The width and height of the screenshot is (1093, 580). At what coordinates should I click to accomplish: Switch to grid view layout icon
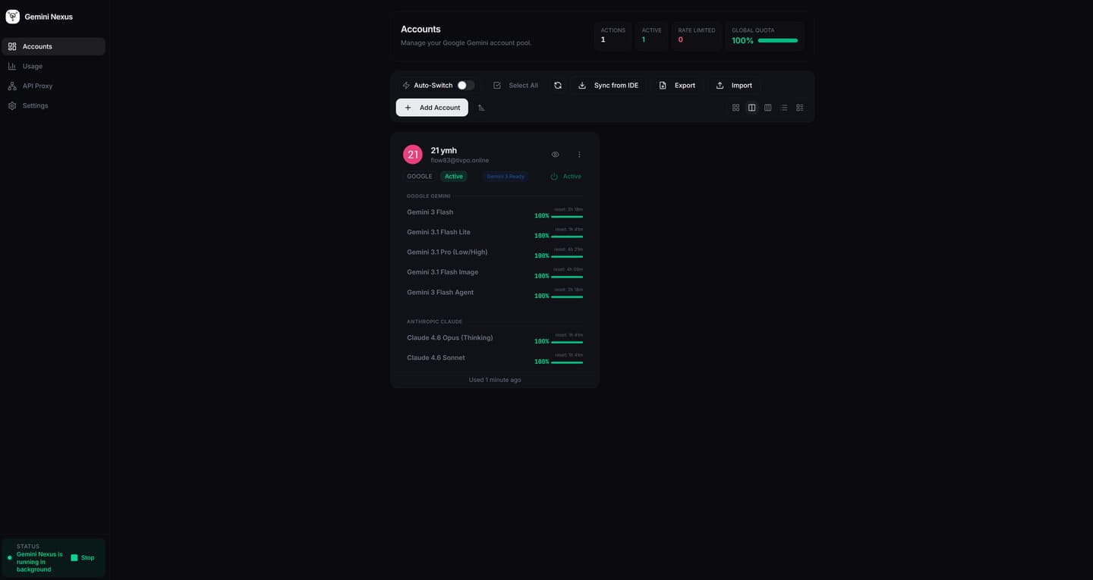tap(735, 108)
